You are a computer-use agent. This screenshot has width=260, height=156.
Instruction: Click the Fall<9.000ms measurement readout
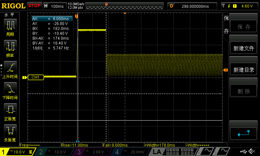pyautogui.click(x=123, y=145)
